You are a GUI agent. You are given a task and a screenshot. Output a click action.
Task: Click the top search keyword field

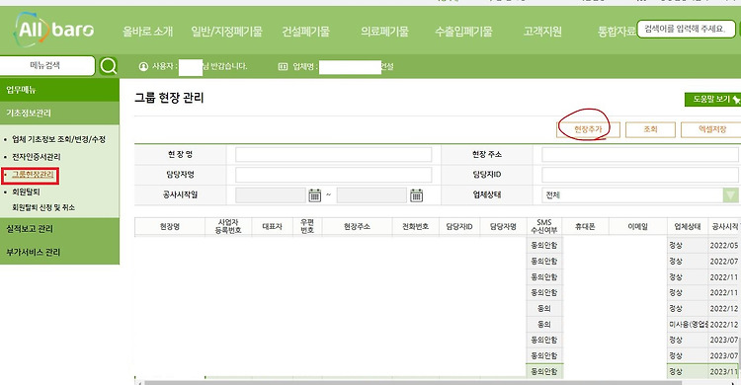coord(687,30)
